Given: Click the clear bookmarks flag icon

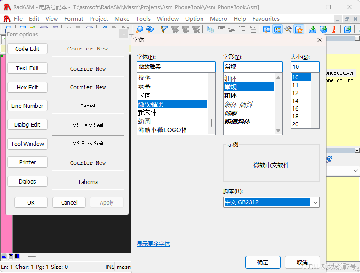Looking at the screenshot, I should click(196, 29).
